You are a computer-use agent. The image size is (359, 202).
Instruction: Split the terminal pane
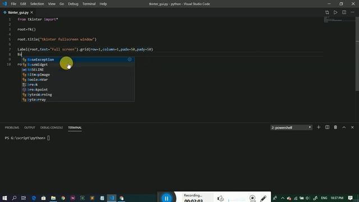click(x=327, y=127)
